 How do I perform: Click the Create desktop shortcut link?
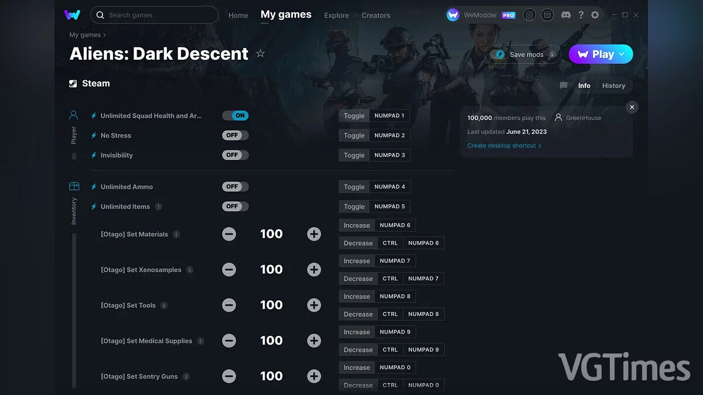click(x=501, y=145)
